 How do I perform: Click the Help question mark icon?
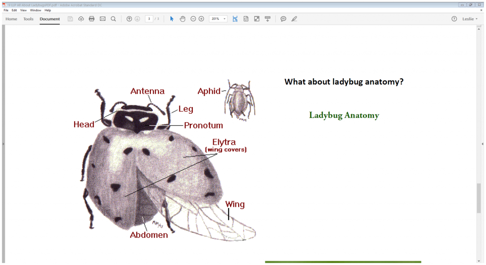coord(454,19)
